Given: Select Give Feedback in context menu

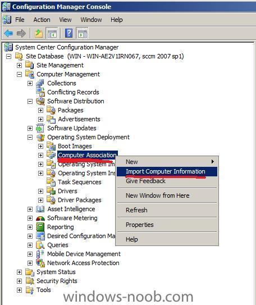Looking at the screenshot, I should [x=167, y=181].
